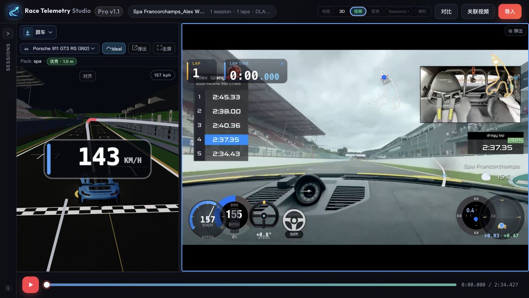Click the red 导入 import button
The width and height of the screenshot is (529, 298).
(510, 12)
